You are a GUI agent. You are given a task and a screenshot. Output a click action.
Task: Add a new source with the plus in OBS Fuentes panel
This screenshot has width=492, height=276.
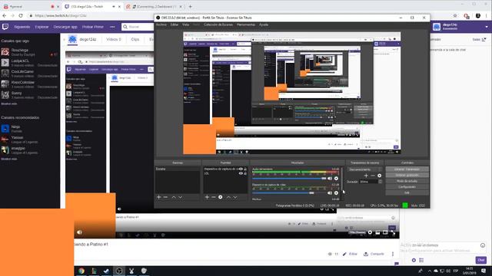(x=207, y=197)
